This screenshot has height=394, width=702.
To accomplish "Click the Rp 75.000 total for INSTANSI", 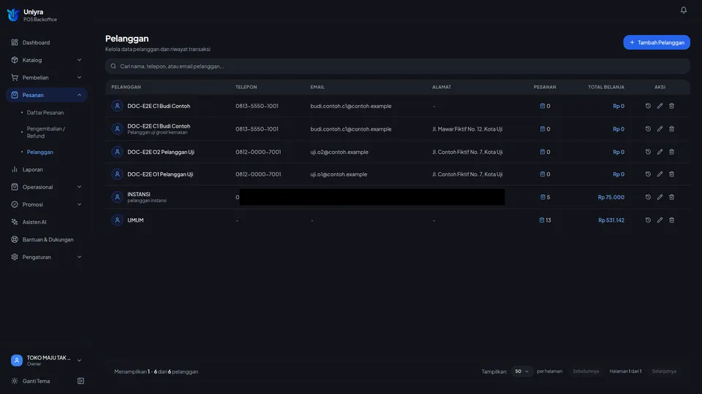I will 611,197.
